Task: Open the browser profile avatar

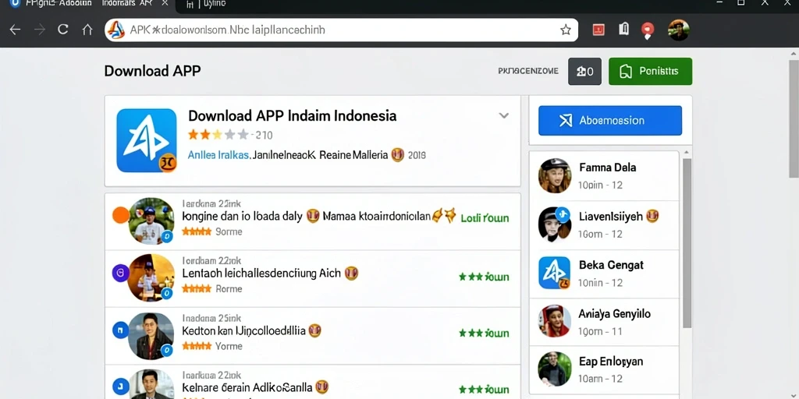Action: [678, 30]
